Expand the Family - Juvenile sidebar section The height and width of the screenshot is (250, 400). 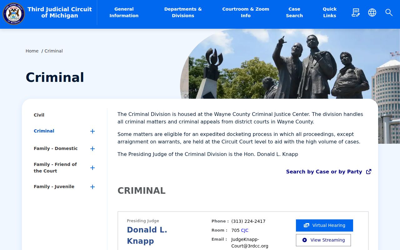pyautogui.click(x=92, y=187)
